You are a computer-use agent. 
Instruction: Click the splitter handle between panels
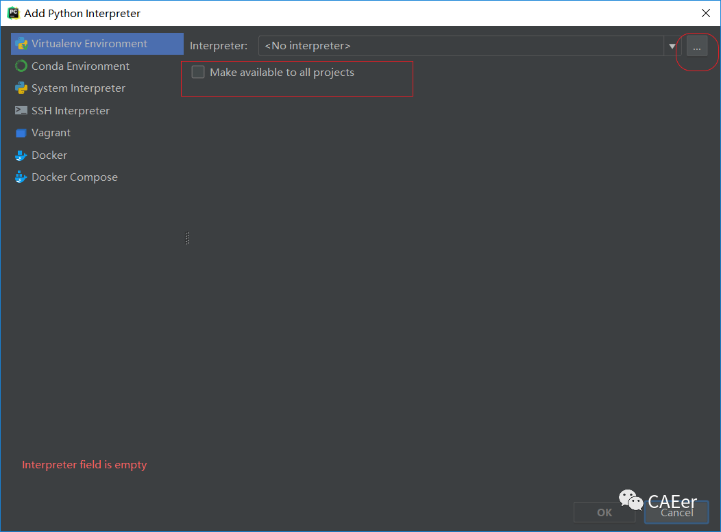(x=188, y=238)
